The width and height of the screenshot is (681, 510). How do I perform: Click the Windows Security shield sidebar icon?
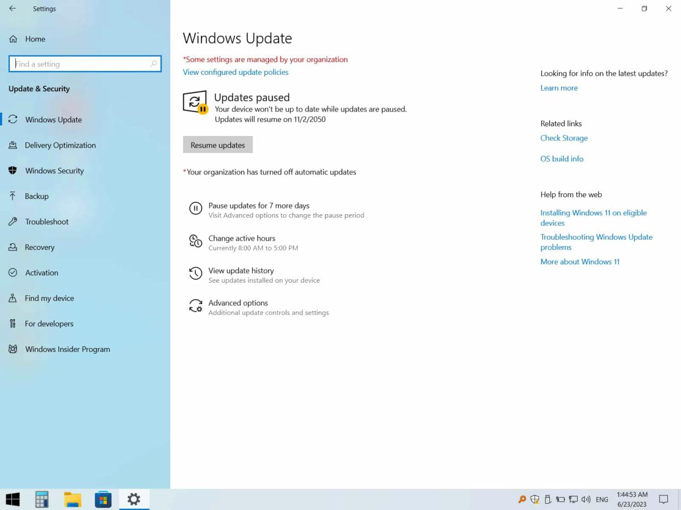tap(12, 171)
